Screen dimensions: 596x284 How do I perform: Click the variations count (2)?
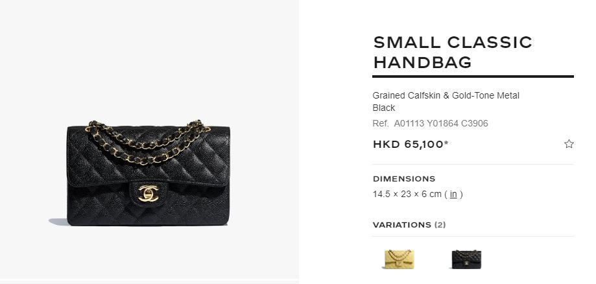440,225
